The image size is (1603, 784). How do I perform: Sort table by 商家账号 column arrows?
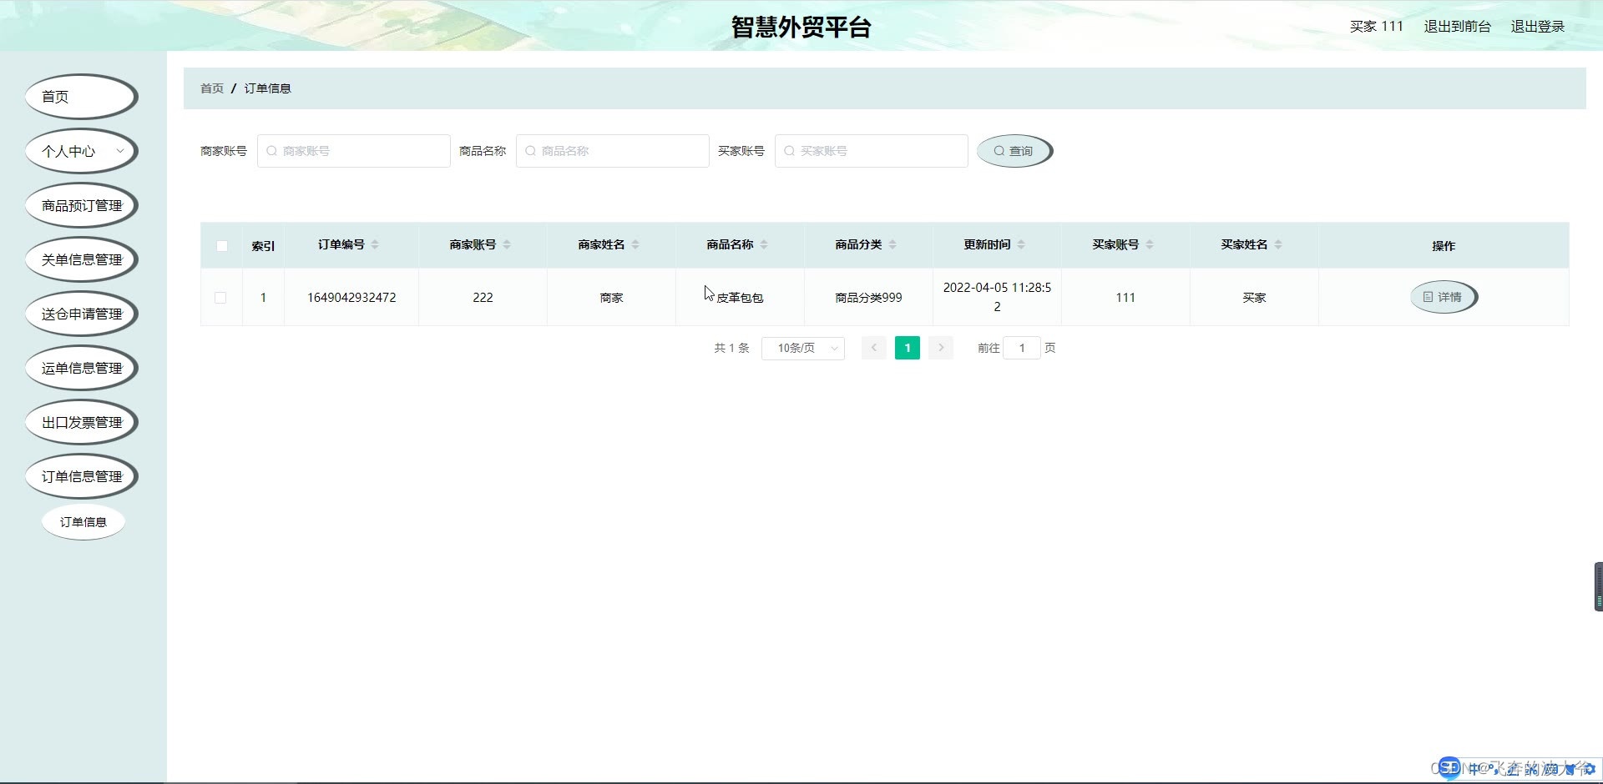pyautogui.click(x=507, y=244)
